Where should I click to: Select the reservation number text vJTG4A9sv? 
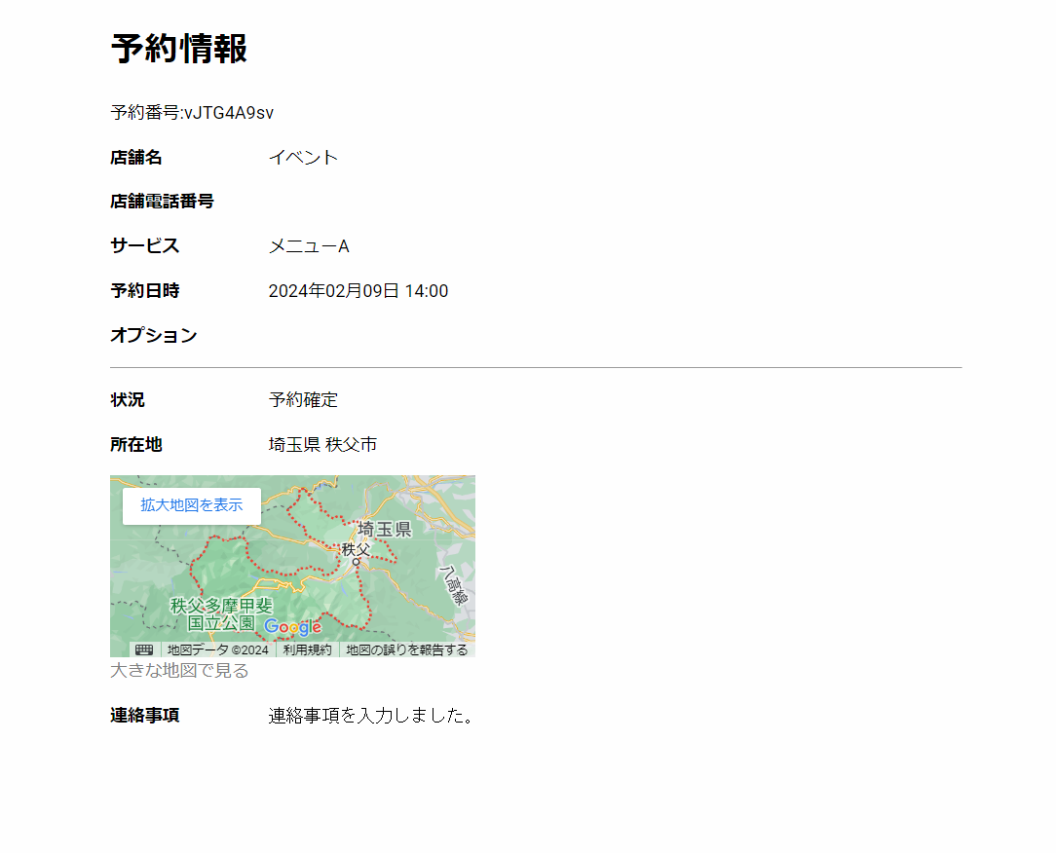(229, 112)
